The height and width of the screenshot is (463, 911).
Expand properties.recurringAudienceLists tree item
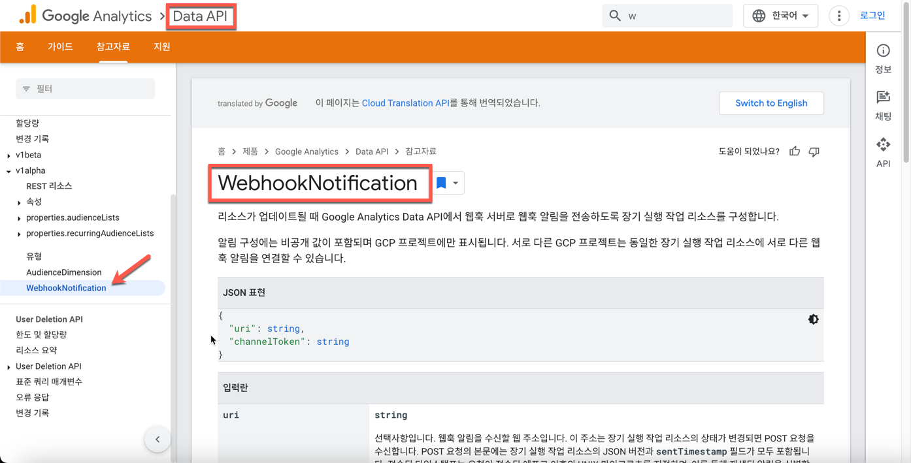(x=19, y=234)
